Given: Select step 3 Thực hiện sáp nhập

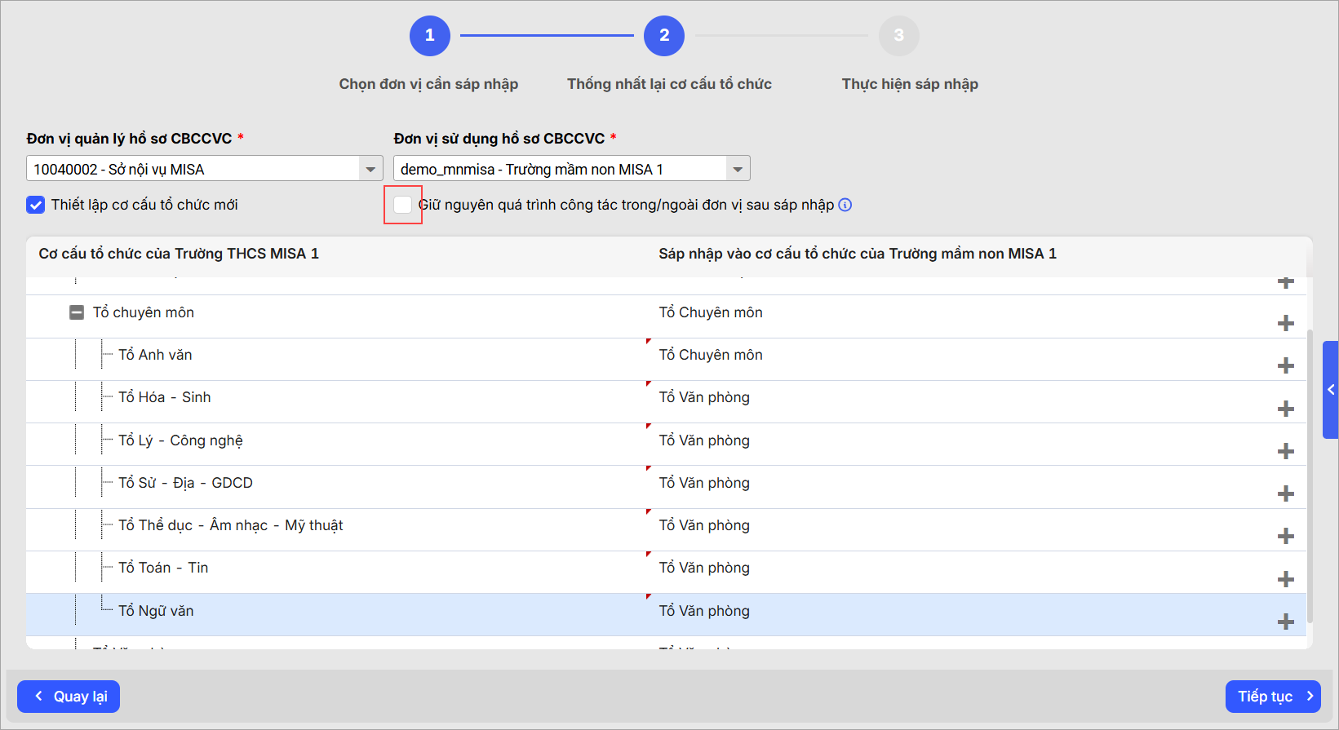Looking at the screenshot, I should pos(898,36).
